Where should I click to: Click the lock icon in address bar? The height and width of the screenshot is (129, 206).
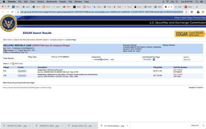pos(18,12)
